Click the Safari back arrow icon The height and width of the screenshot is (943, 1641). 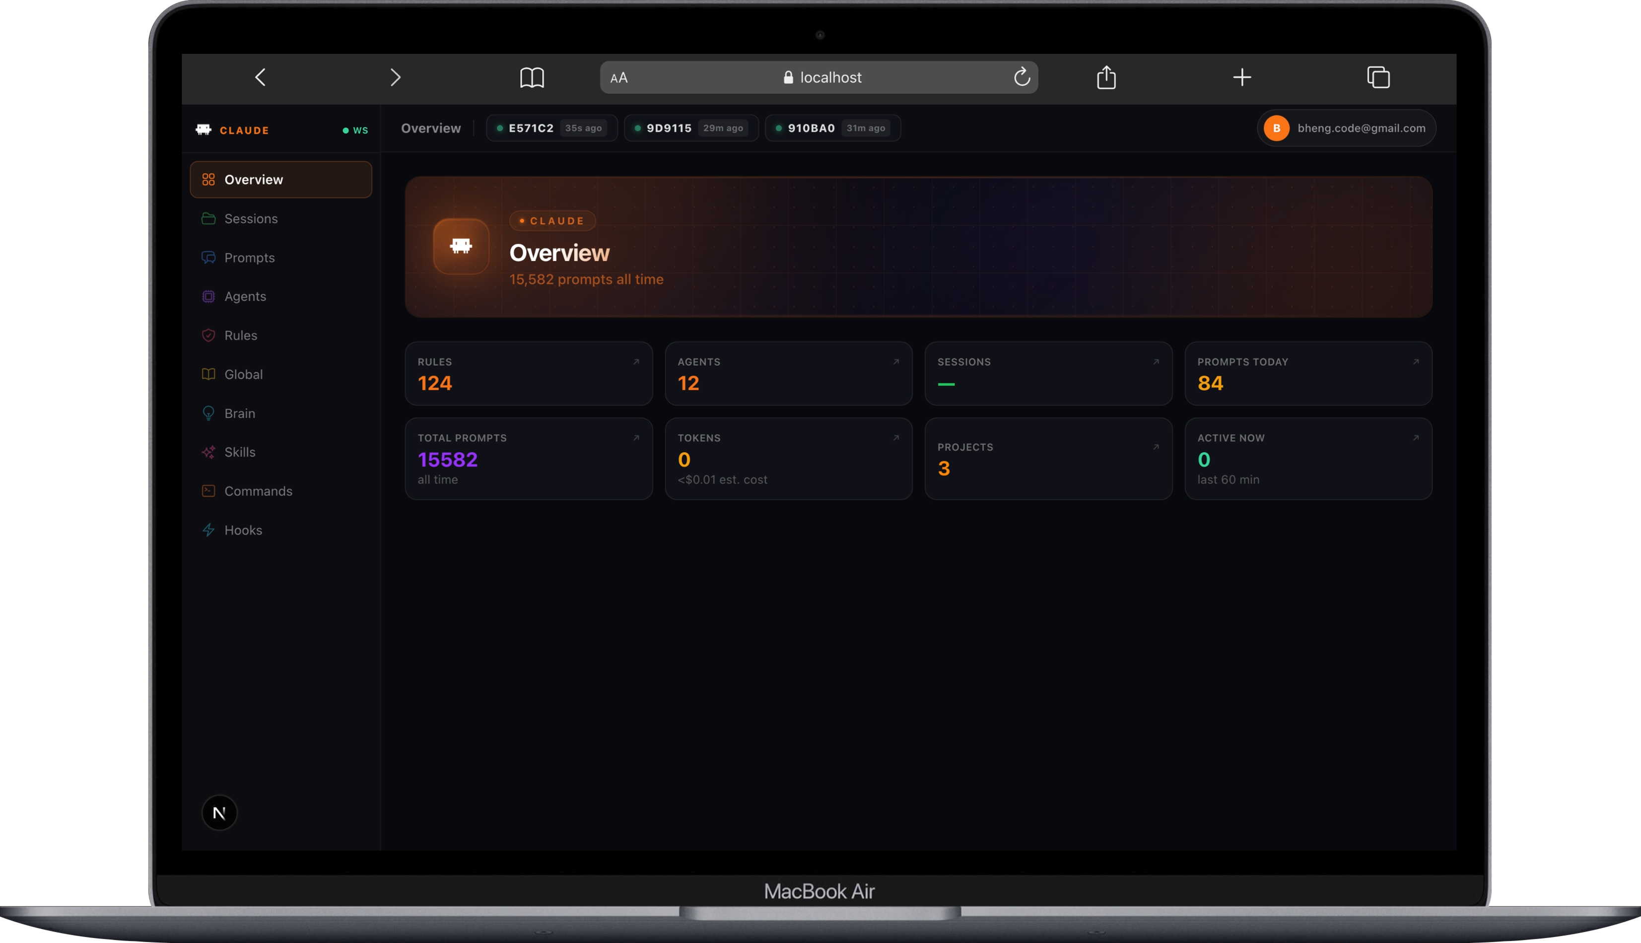(260, 78)
